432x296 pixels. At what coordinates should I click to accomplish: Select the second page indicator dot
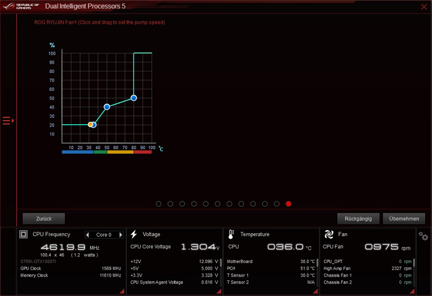[170, 204]
